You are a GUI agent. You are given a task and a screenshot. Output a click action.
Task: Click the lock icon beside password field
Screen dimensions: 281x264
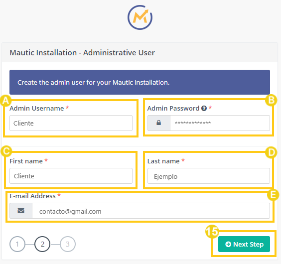click(x=159, y=123)
